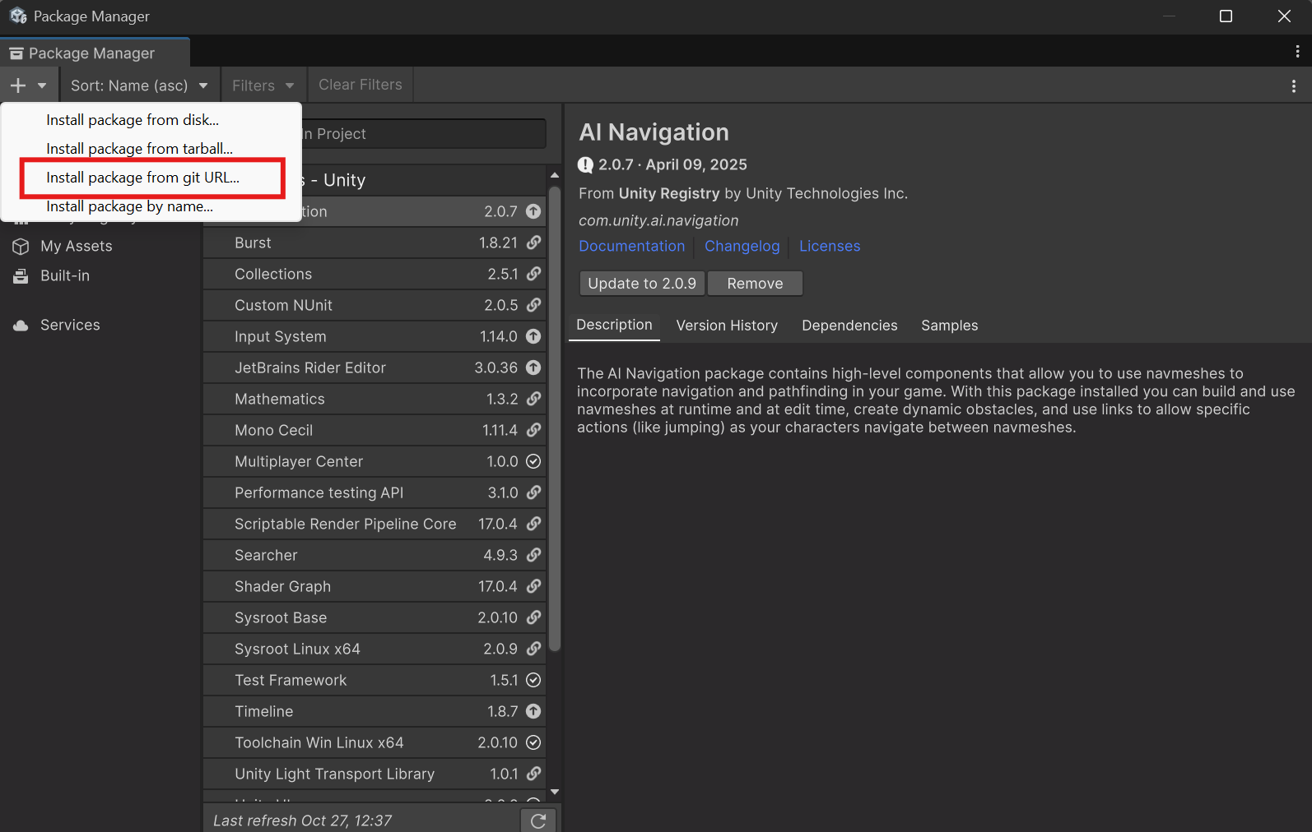
Task: Select Install package from git URL
Action: [x=143, y=178]
